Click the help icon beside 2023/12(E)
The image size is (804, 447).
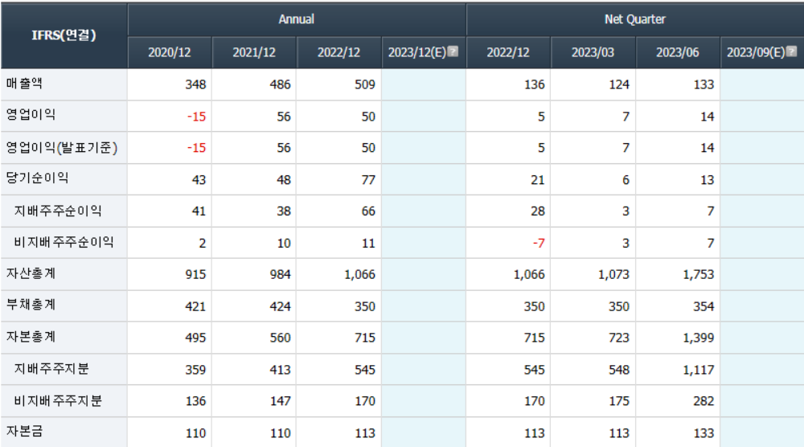click(x=453, y=51)
